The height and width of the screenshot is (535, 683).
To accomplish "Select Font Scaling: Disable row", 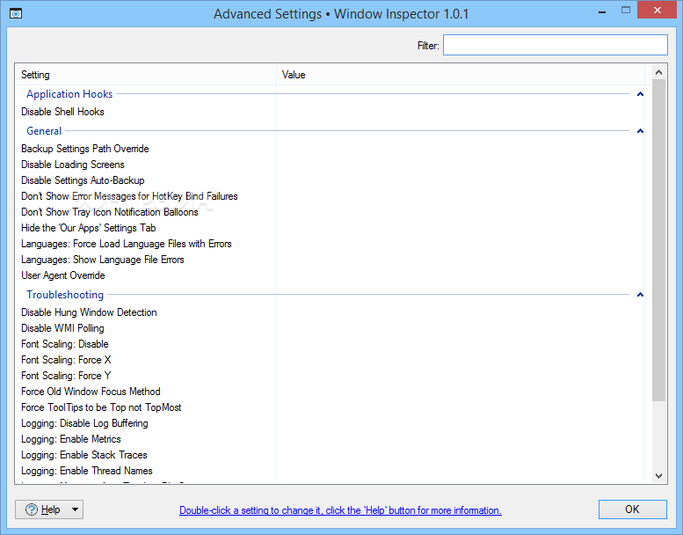I will [x=65, y=344].
